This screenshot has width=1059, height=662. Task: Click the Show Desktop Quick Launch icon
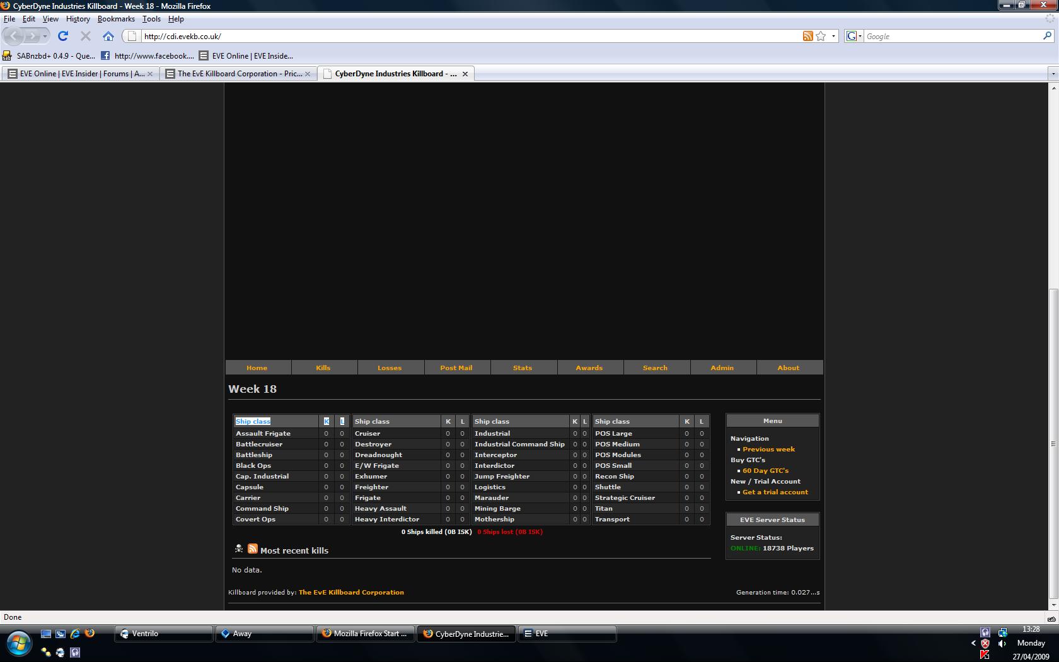pyautogui.click(x=46, y=634)
